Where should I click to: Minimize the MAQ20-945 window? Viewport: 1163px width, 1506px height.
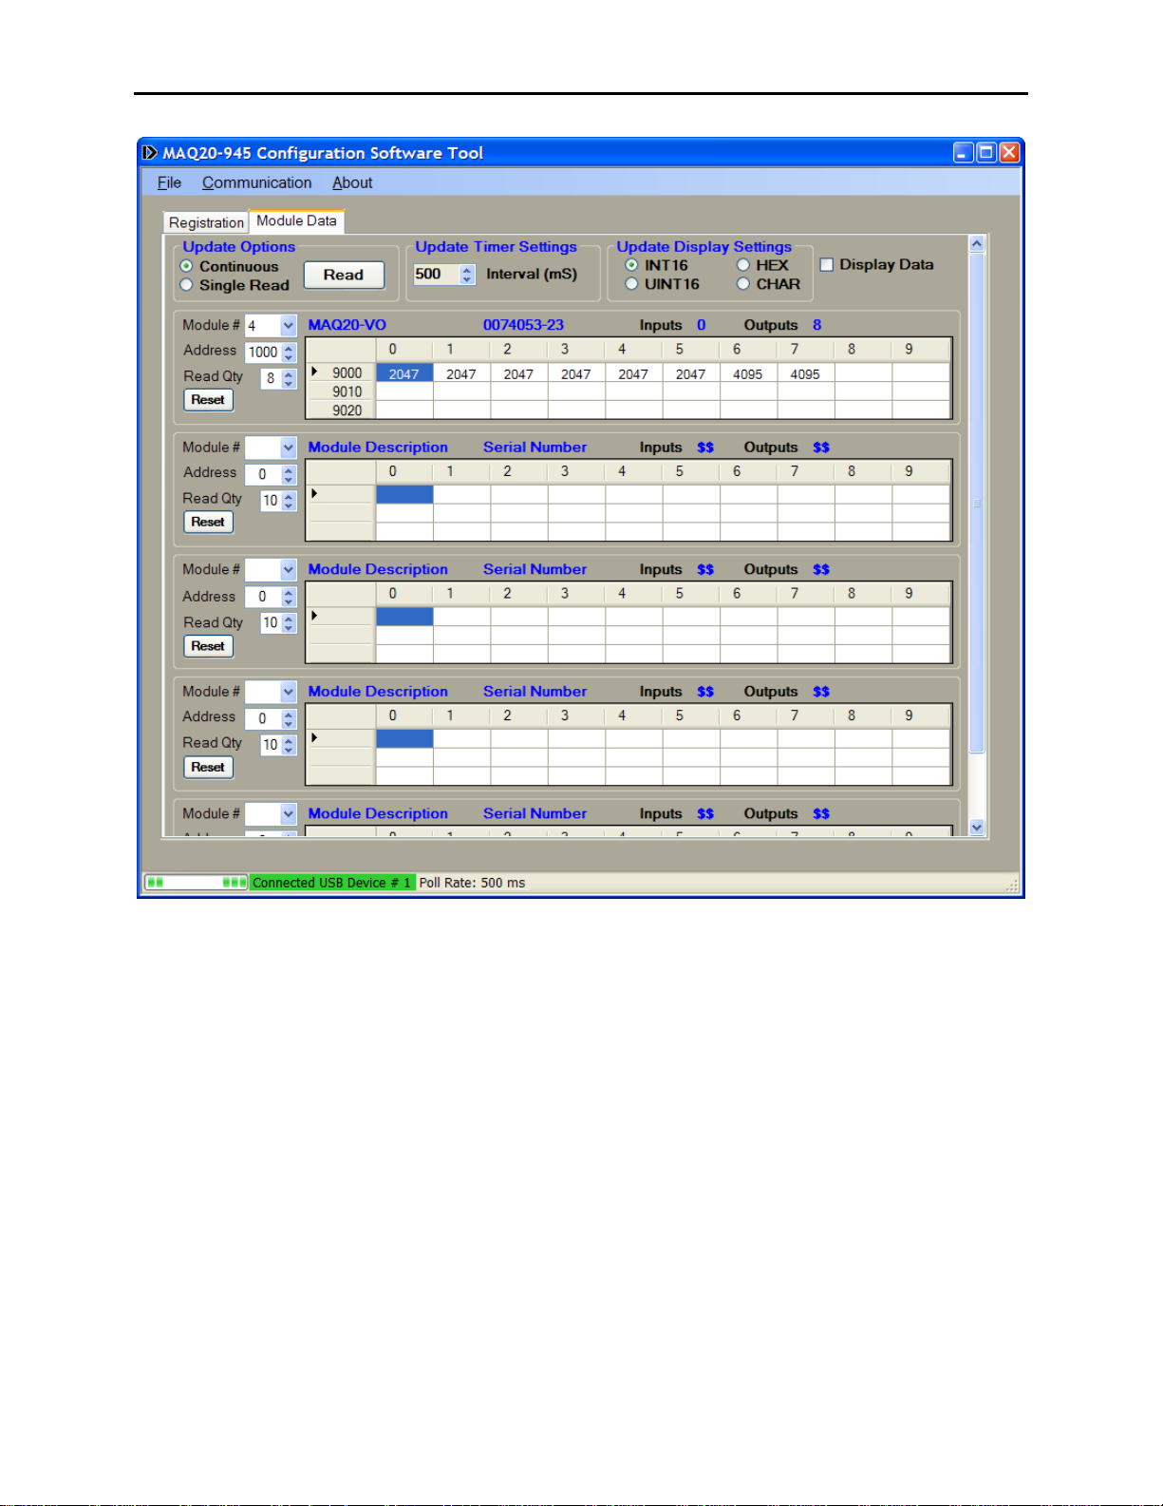[964, 152]
